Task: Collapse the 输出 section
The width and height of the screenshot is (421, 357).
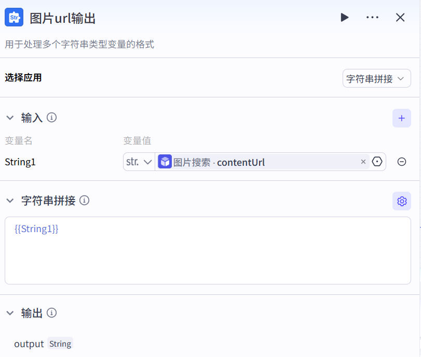Action: tap(9, 313)
